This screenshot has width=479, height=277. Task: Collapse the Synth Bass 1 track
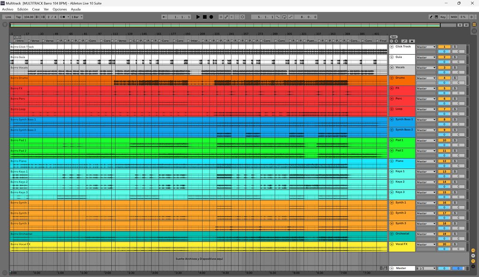click(392, 120)
